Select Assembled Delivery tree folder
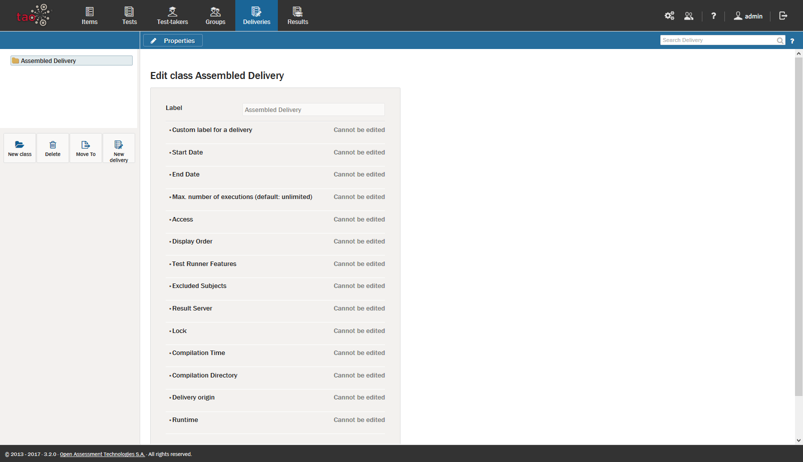 click(48, 60)
